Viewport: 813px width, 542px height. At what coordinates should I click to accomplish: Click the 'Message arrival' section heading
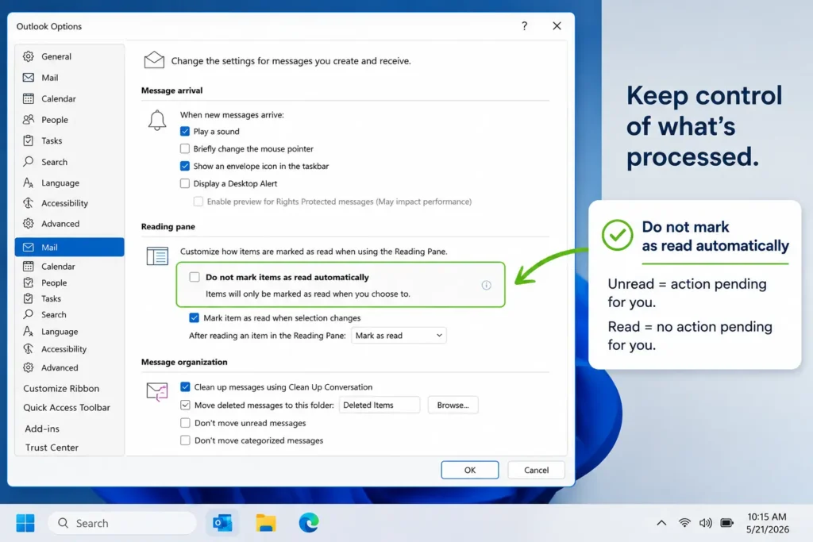pyautogui.click(x=171, y=90)
